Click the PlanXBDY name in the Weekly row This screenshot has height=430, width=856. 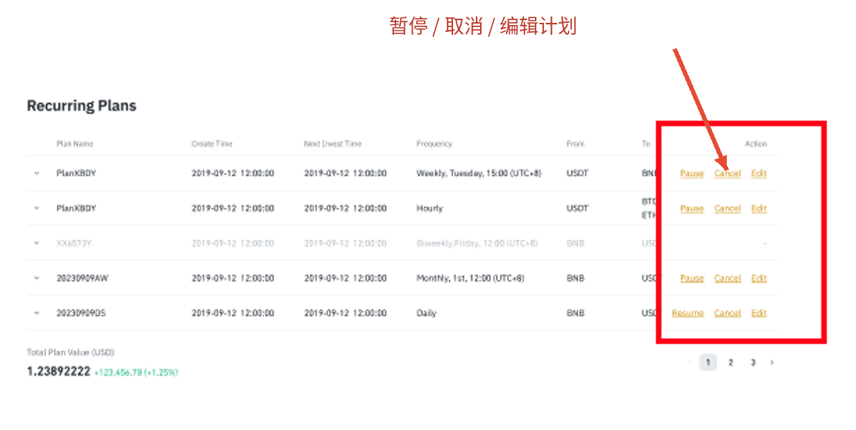click(x=76, y=173)
